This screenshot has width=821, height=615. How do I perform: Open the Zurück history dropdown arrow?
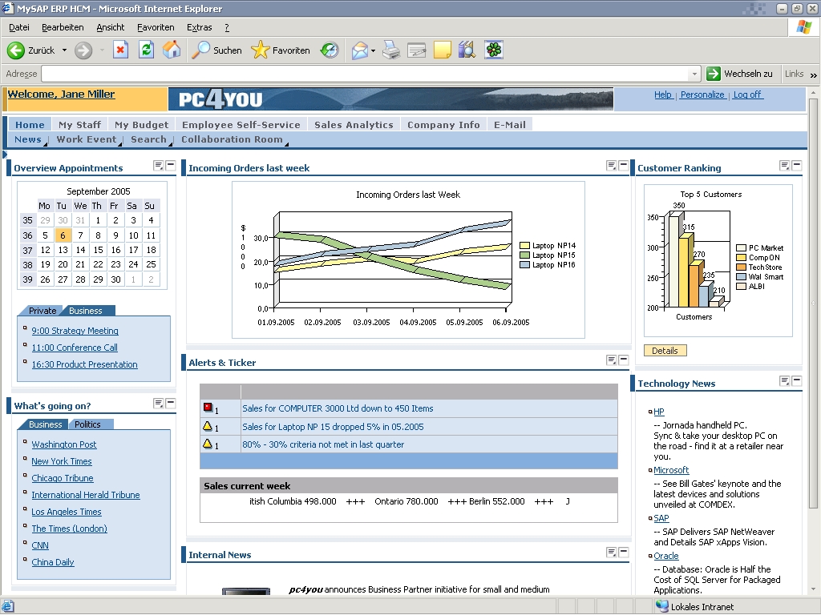(64, 50)
